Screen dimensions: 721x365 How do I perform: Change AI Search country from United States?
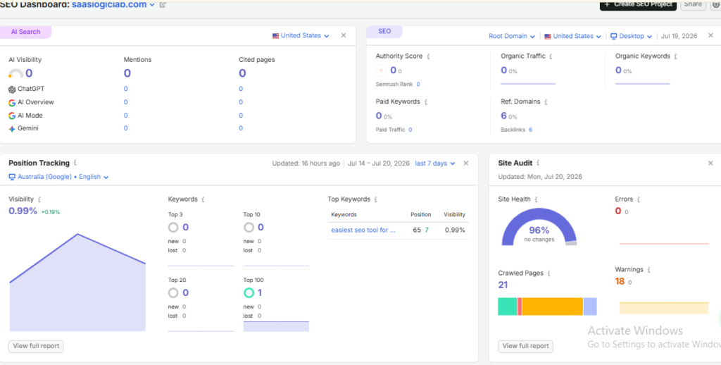click(x=301, y=35)
